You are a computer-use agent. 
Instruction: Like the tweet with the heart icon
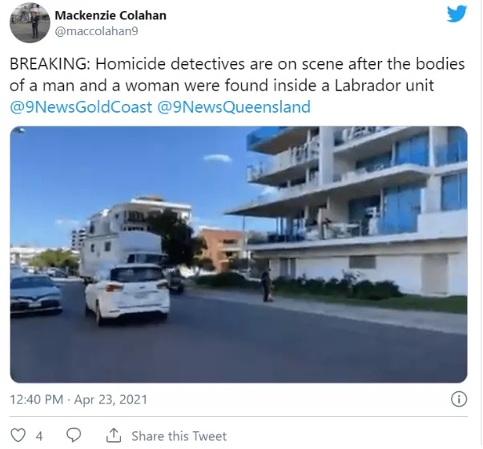18,435
